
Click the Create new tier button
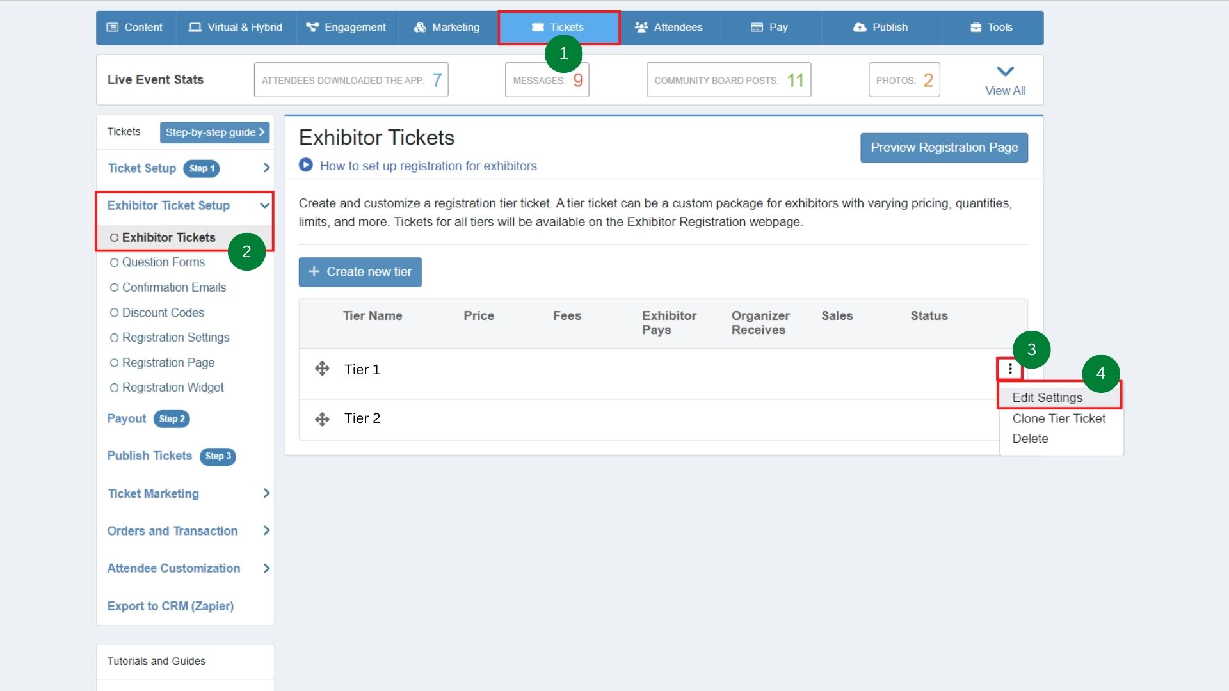[x=360, y=272]
